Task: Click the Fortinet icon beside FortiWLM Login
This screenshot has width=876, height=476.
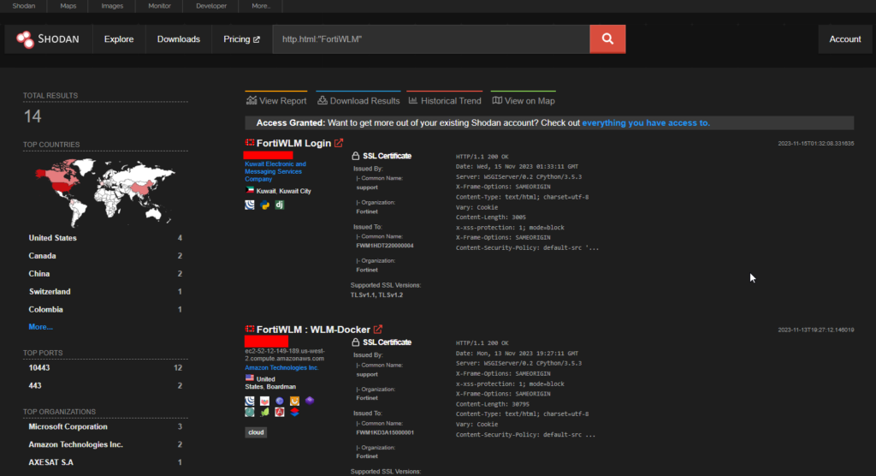Action: point(250,143)
